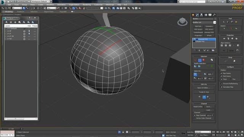244x137 pixels.
Task: Collapse the Channel rollout
Action: (x=204, y=104)
